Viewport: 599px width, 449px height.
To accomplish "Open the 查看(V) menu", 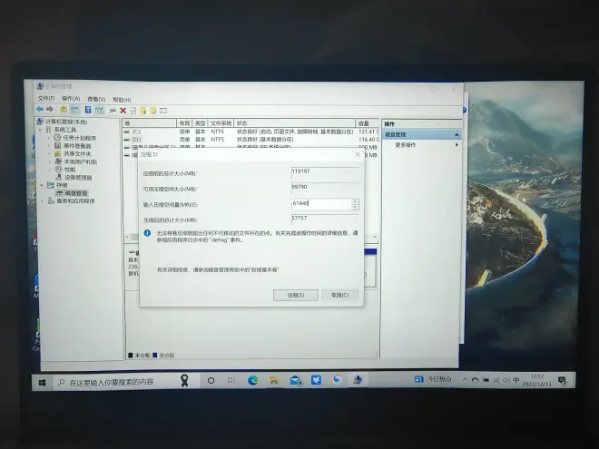I will 96,99.
